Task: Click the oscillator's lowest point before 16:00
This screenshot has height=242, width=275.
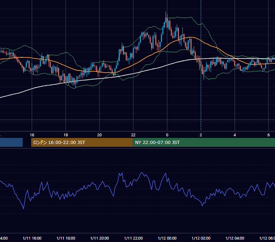Action: [23, 209]
